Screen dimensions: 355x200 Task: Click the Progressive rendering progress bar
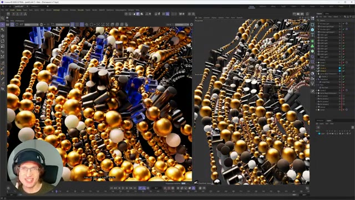click(x=184, y=183)
